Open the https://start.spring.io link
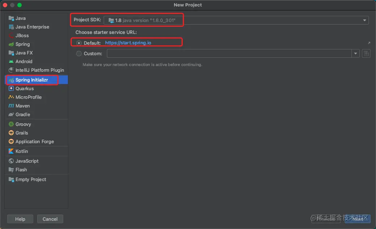Screen dimensions: 376x229 click(128, 43)
